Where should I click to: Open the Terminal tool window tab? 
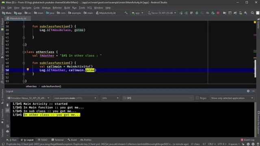pos(58,140)
